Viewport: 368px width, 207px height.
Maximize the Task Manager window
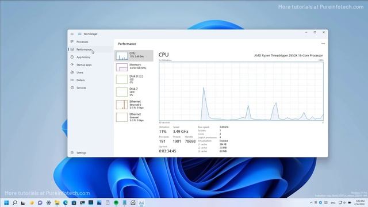(x=315, y=32)
